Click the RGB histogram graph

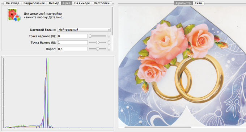coord(58,93)
